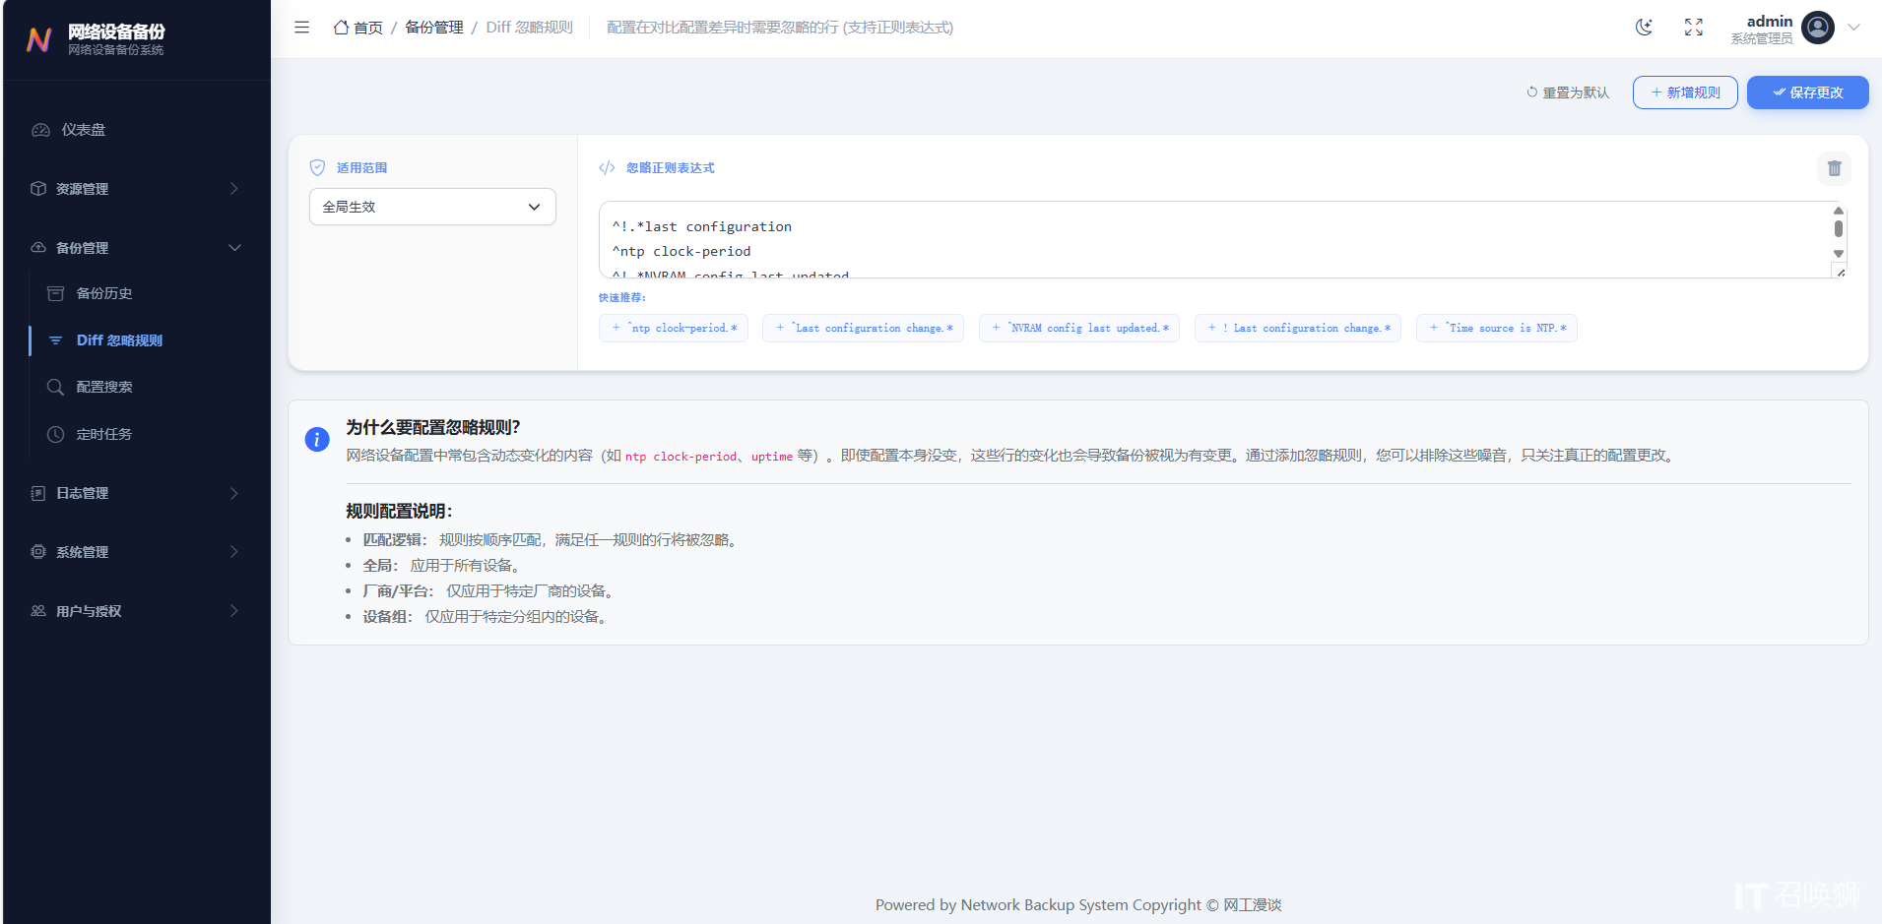This screenshot has height=924, width=1882.
Task: Add suggestion NVRAM config last updated
Action: pyautogui.click(x=1079, y=328)
